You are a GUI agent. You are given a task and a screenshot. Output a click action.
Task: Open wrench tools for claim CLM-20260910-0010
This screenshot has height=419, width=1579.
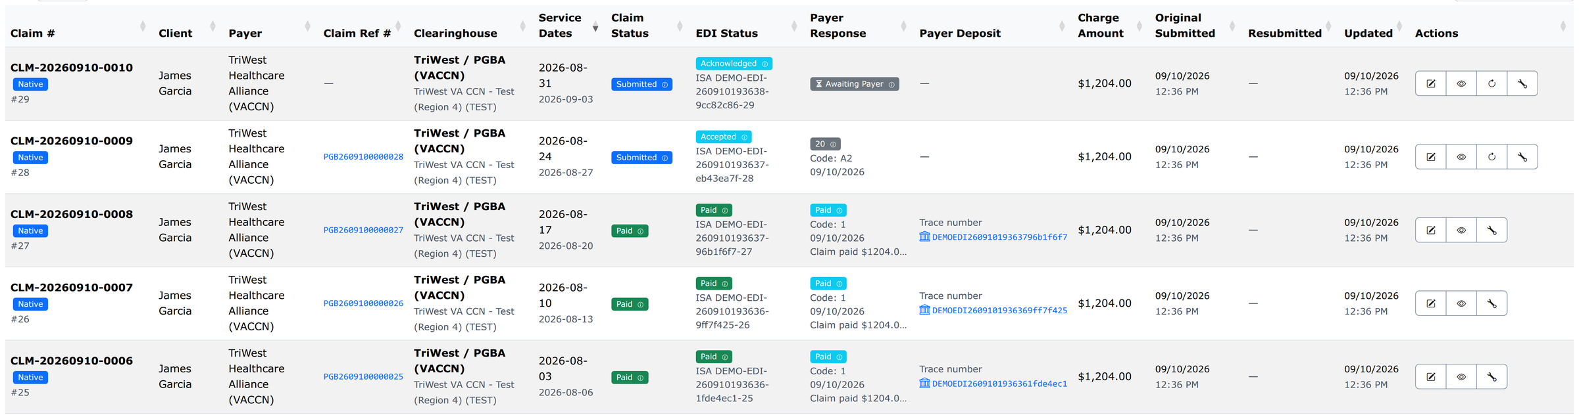[x=1522, y=83]
